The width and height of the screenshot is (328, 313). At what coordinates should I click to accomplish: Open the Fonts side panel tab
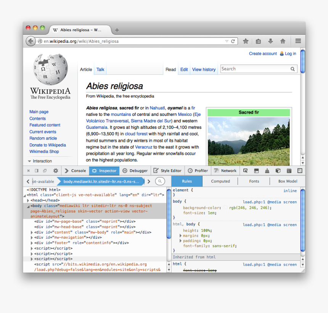254,181
